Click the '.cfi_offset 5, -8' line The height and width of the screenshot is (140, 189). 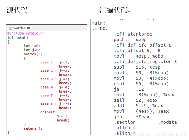pyautogui.click(x=137, y=51)
